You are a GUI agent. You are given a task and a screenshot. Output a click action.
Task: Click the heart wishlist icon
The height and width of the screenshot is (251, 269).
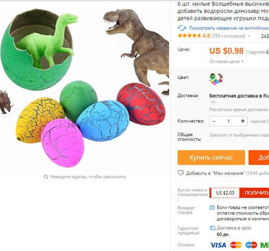click(x=181, y=173)
